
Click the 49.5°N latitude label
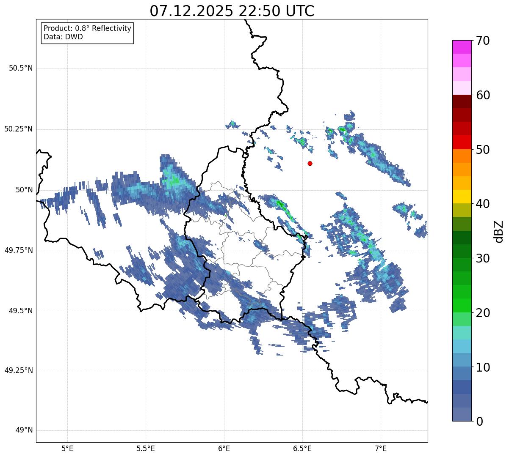21,311
